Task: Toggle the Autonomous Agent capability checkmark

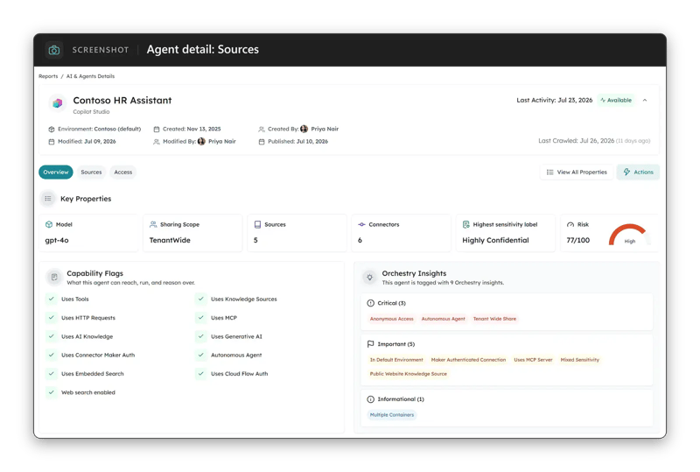Action: [x=201, y=355]
